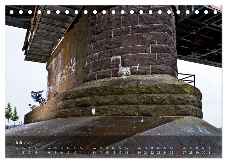Click date 8 in the calendar row

point(62,153)
